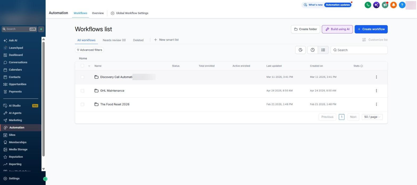This screenshot has height=185, width=417.
Task: Select All workflows tab
Action: pyautogui.click(x=86, y=40)
